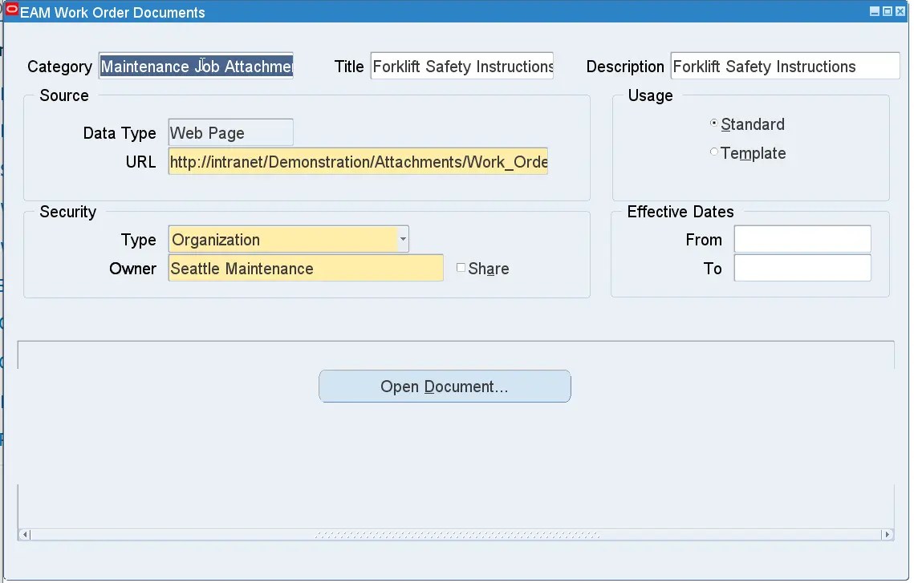Restore the window using the maximize icon
This screenshot has height=583, width=914.
point(888,11)
